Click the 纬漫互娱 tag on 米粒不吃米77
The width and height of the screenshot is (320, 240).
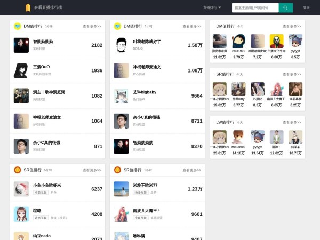141,192
